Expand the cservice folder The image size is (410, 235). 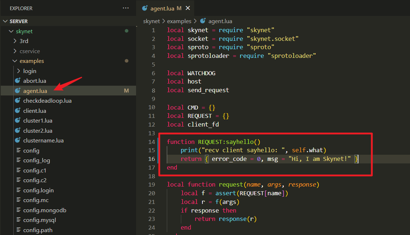(x=15, y=51)
